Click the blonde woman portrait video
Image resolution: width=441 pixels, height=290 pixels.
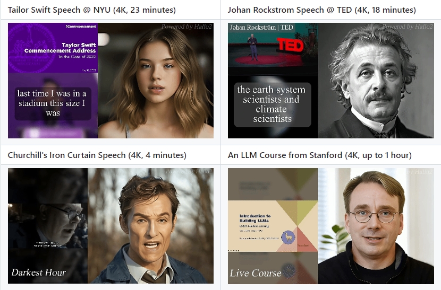156,81
